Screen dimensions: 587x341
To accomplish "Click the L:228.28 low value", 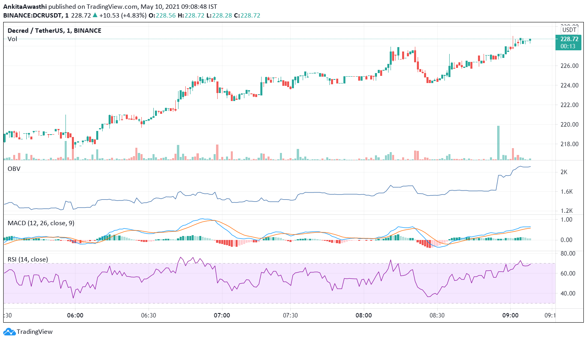I will click(x=219, y=16).
